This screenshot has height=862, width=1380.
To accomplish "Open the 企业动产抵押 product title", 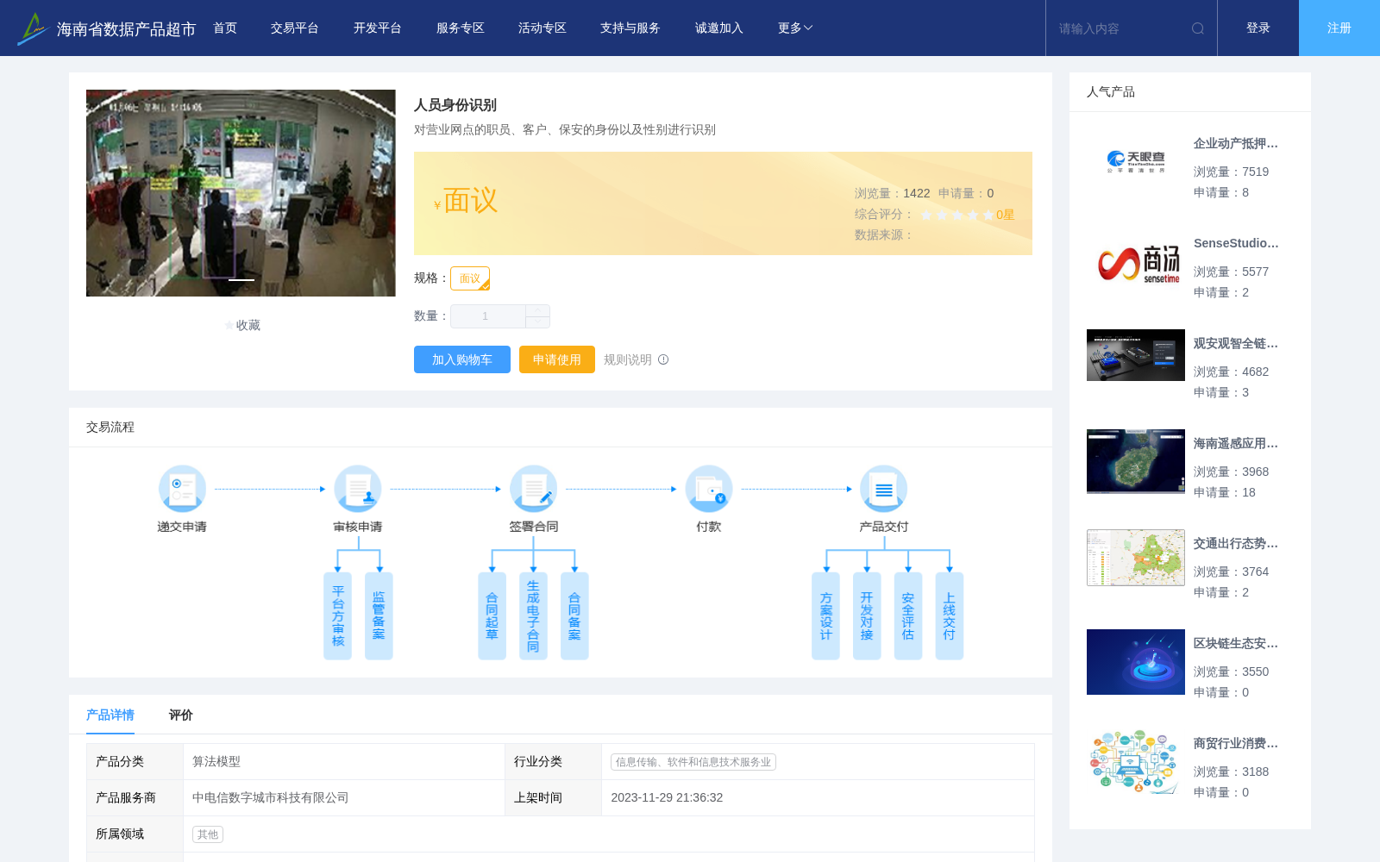I will coord(1236,143).
